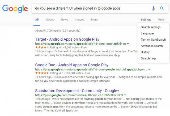
Task: Click inside the search query box
Action: point(90,8)
